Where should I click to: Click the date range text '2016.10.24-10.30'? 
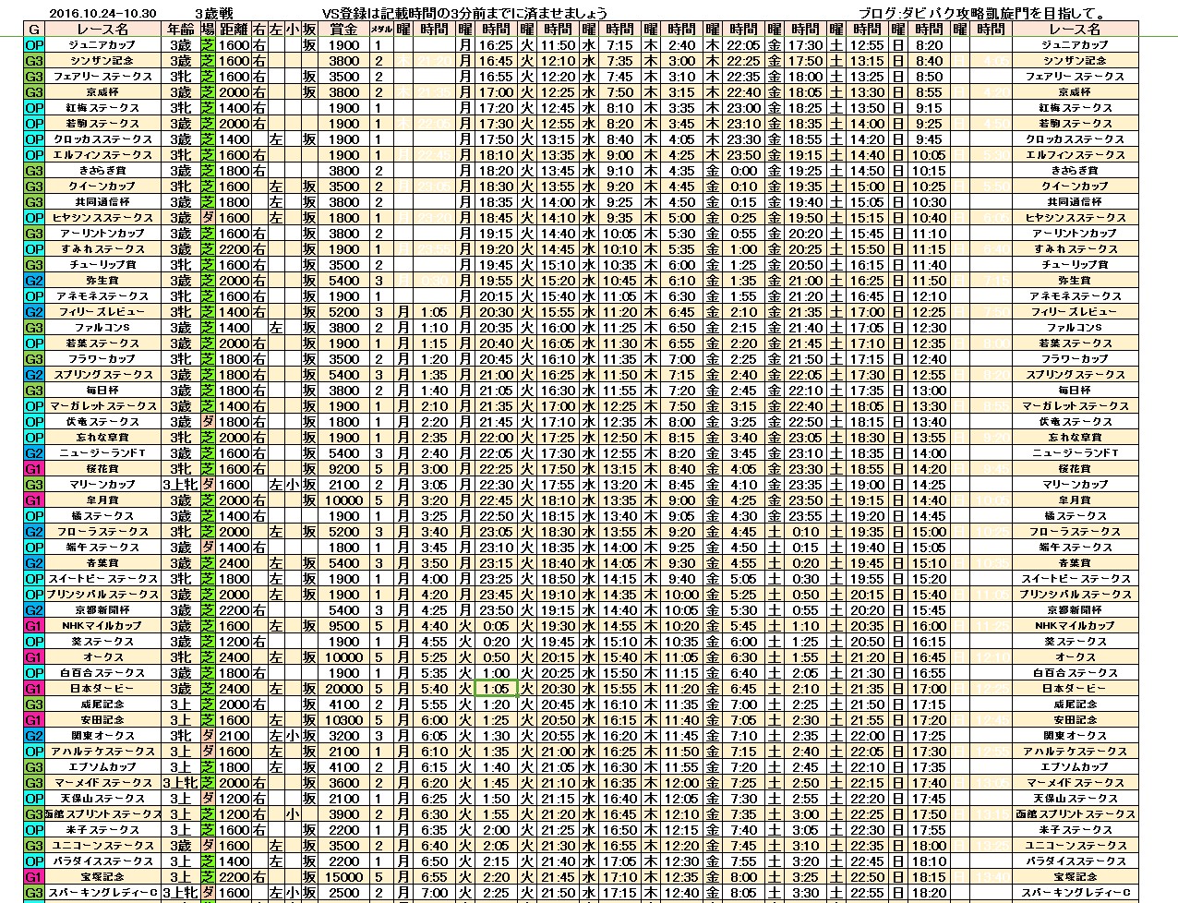pyautogui.click(x=102, y=14)
